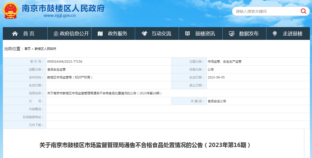Select the generation date 2023-09-05
This screenshot has height=158, width=312.
216,77
